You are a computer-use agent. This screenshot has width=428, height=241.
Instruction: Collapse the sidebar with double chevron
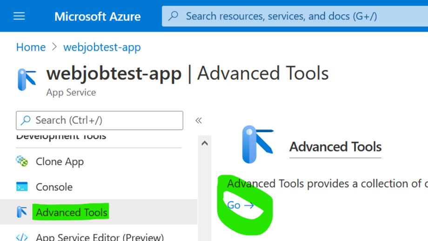point(199,120)
